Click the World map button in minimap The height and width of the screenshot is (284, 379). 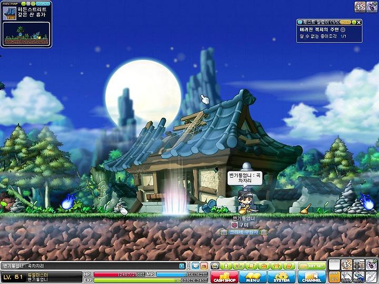pos(43,4)
